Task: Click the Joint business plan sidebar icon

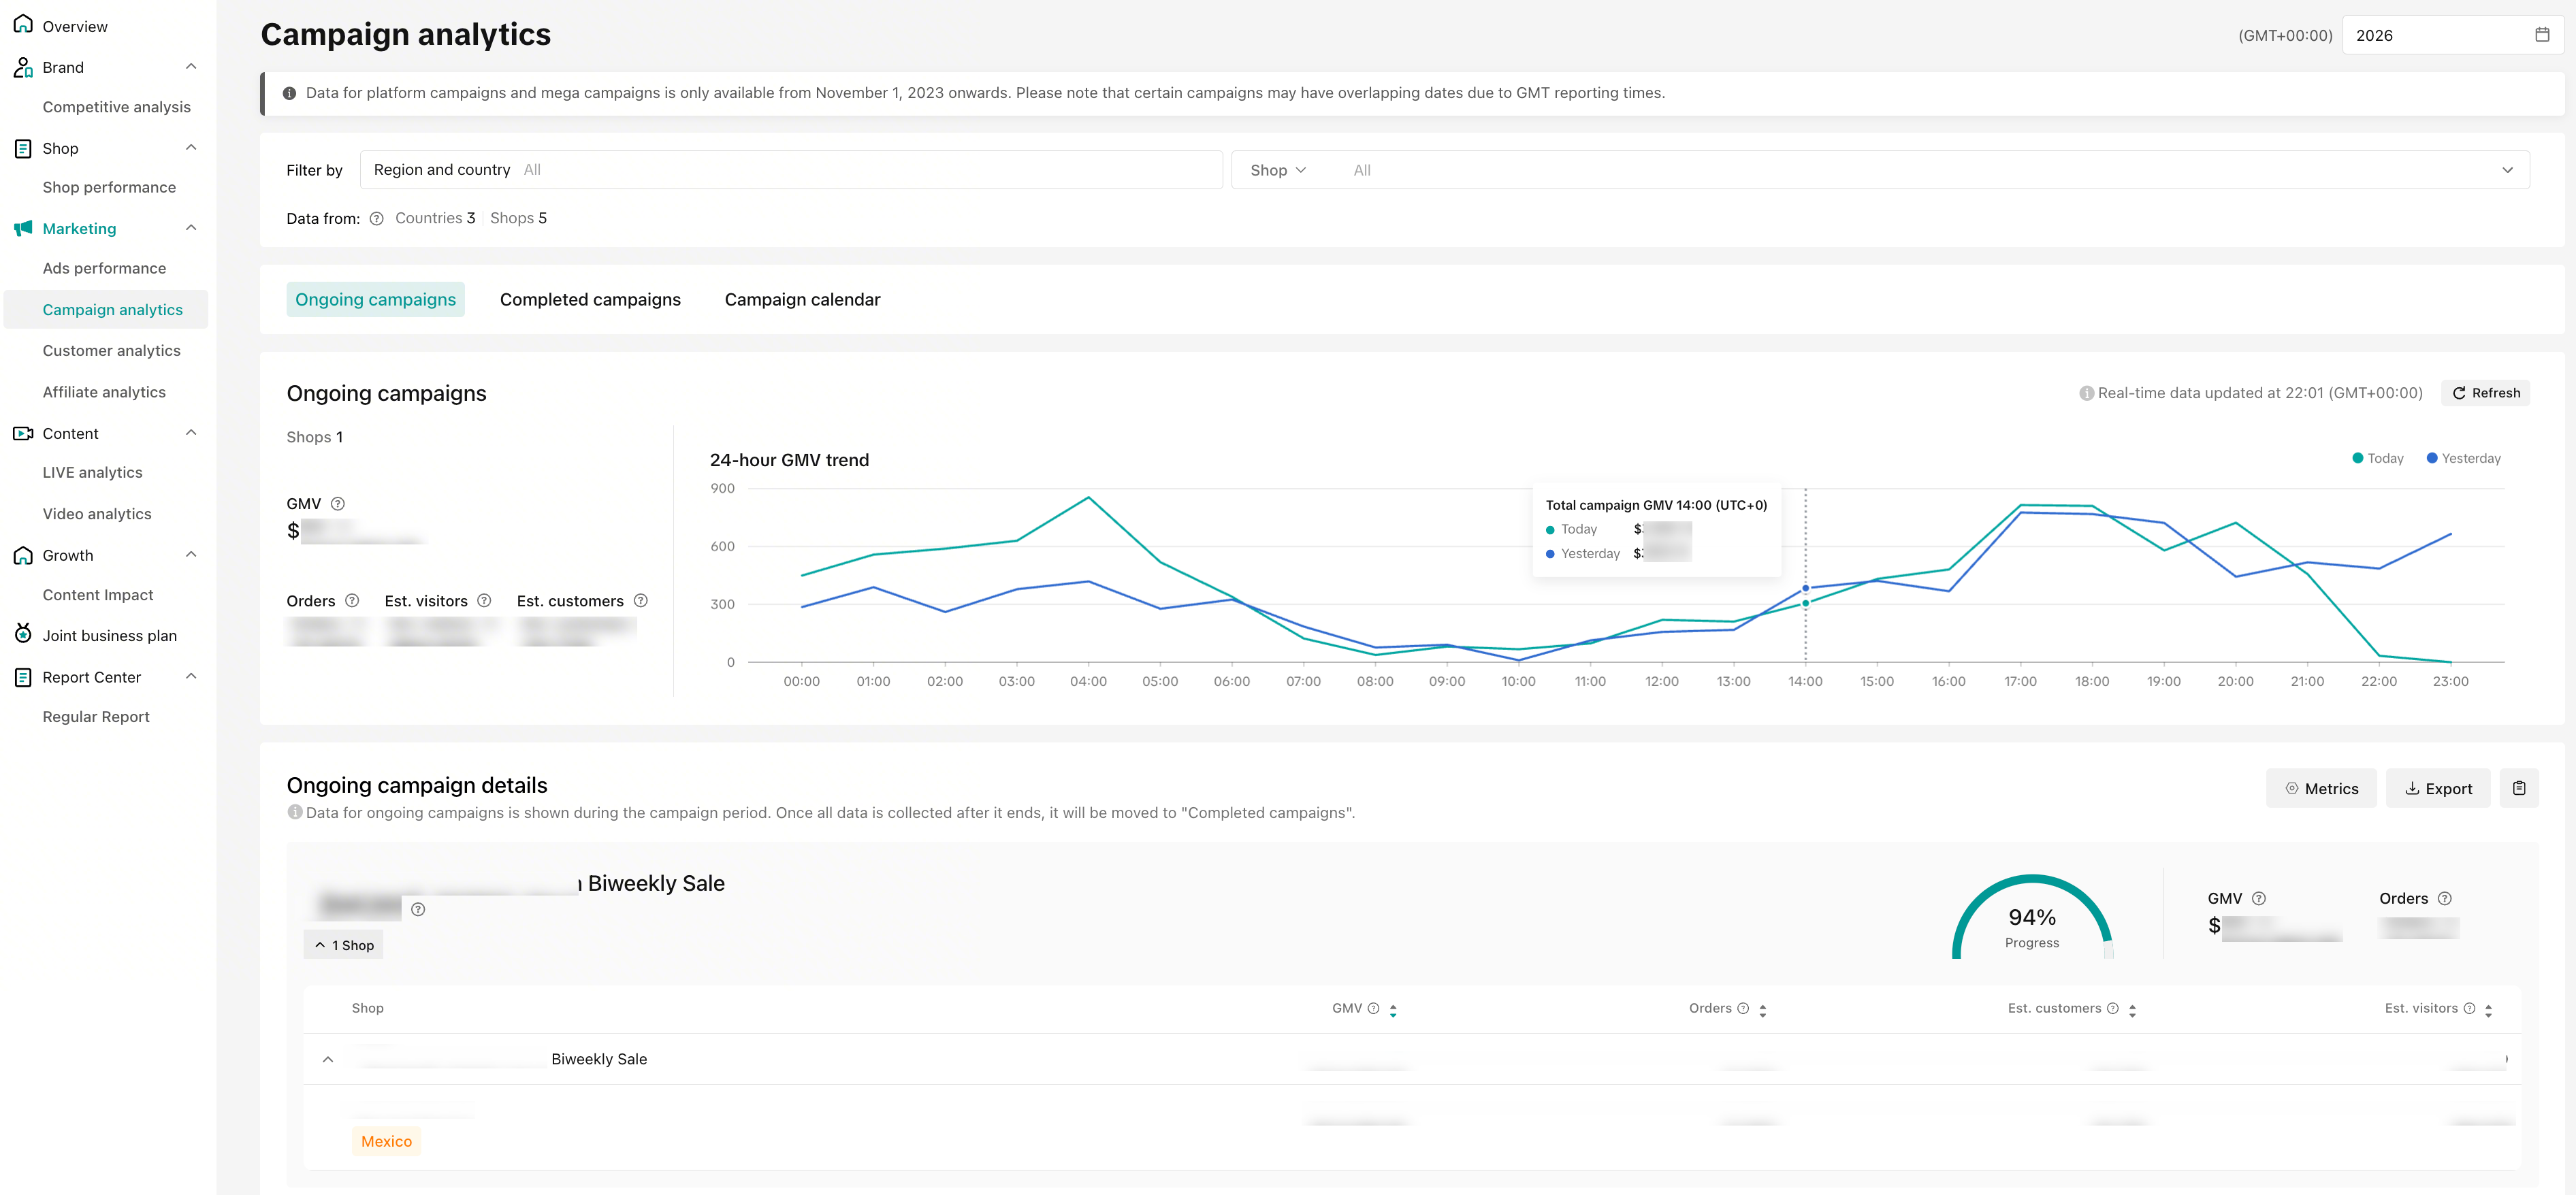Action: click(x=23, y=634)
